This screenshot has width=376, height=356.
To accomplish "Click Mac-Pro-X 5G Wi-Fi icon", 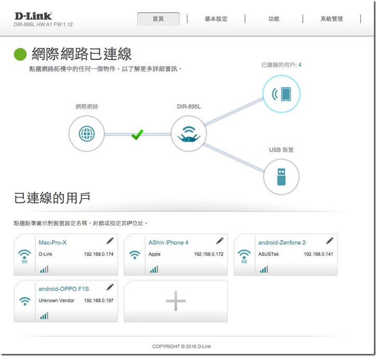I will tap(24, 256).
